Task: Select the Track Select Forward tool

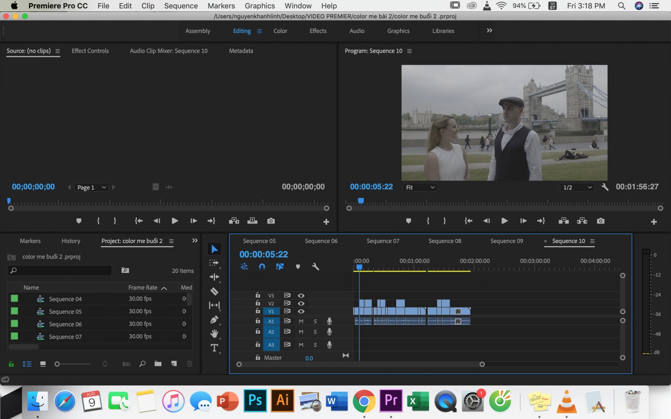Action: (x=214, y=263)
